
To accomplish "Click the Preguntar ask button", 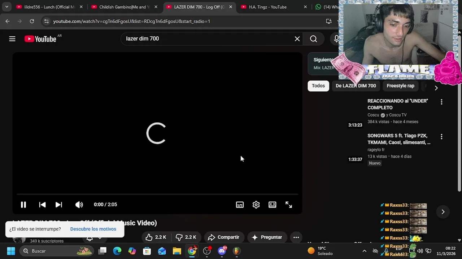I will 267,237.
